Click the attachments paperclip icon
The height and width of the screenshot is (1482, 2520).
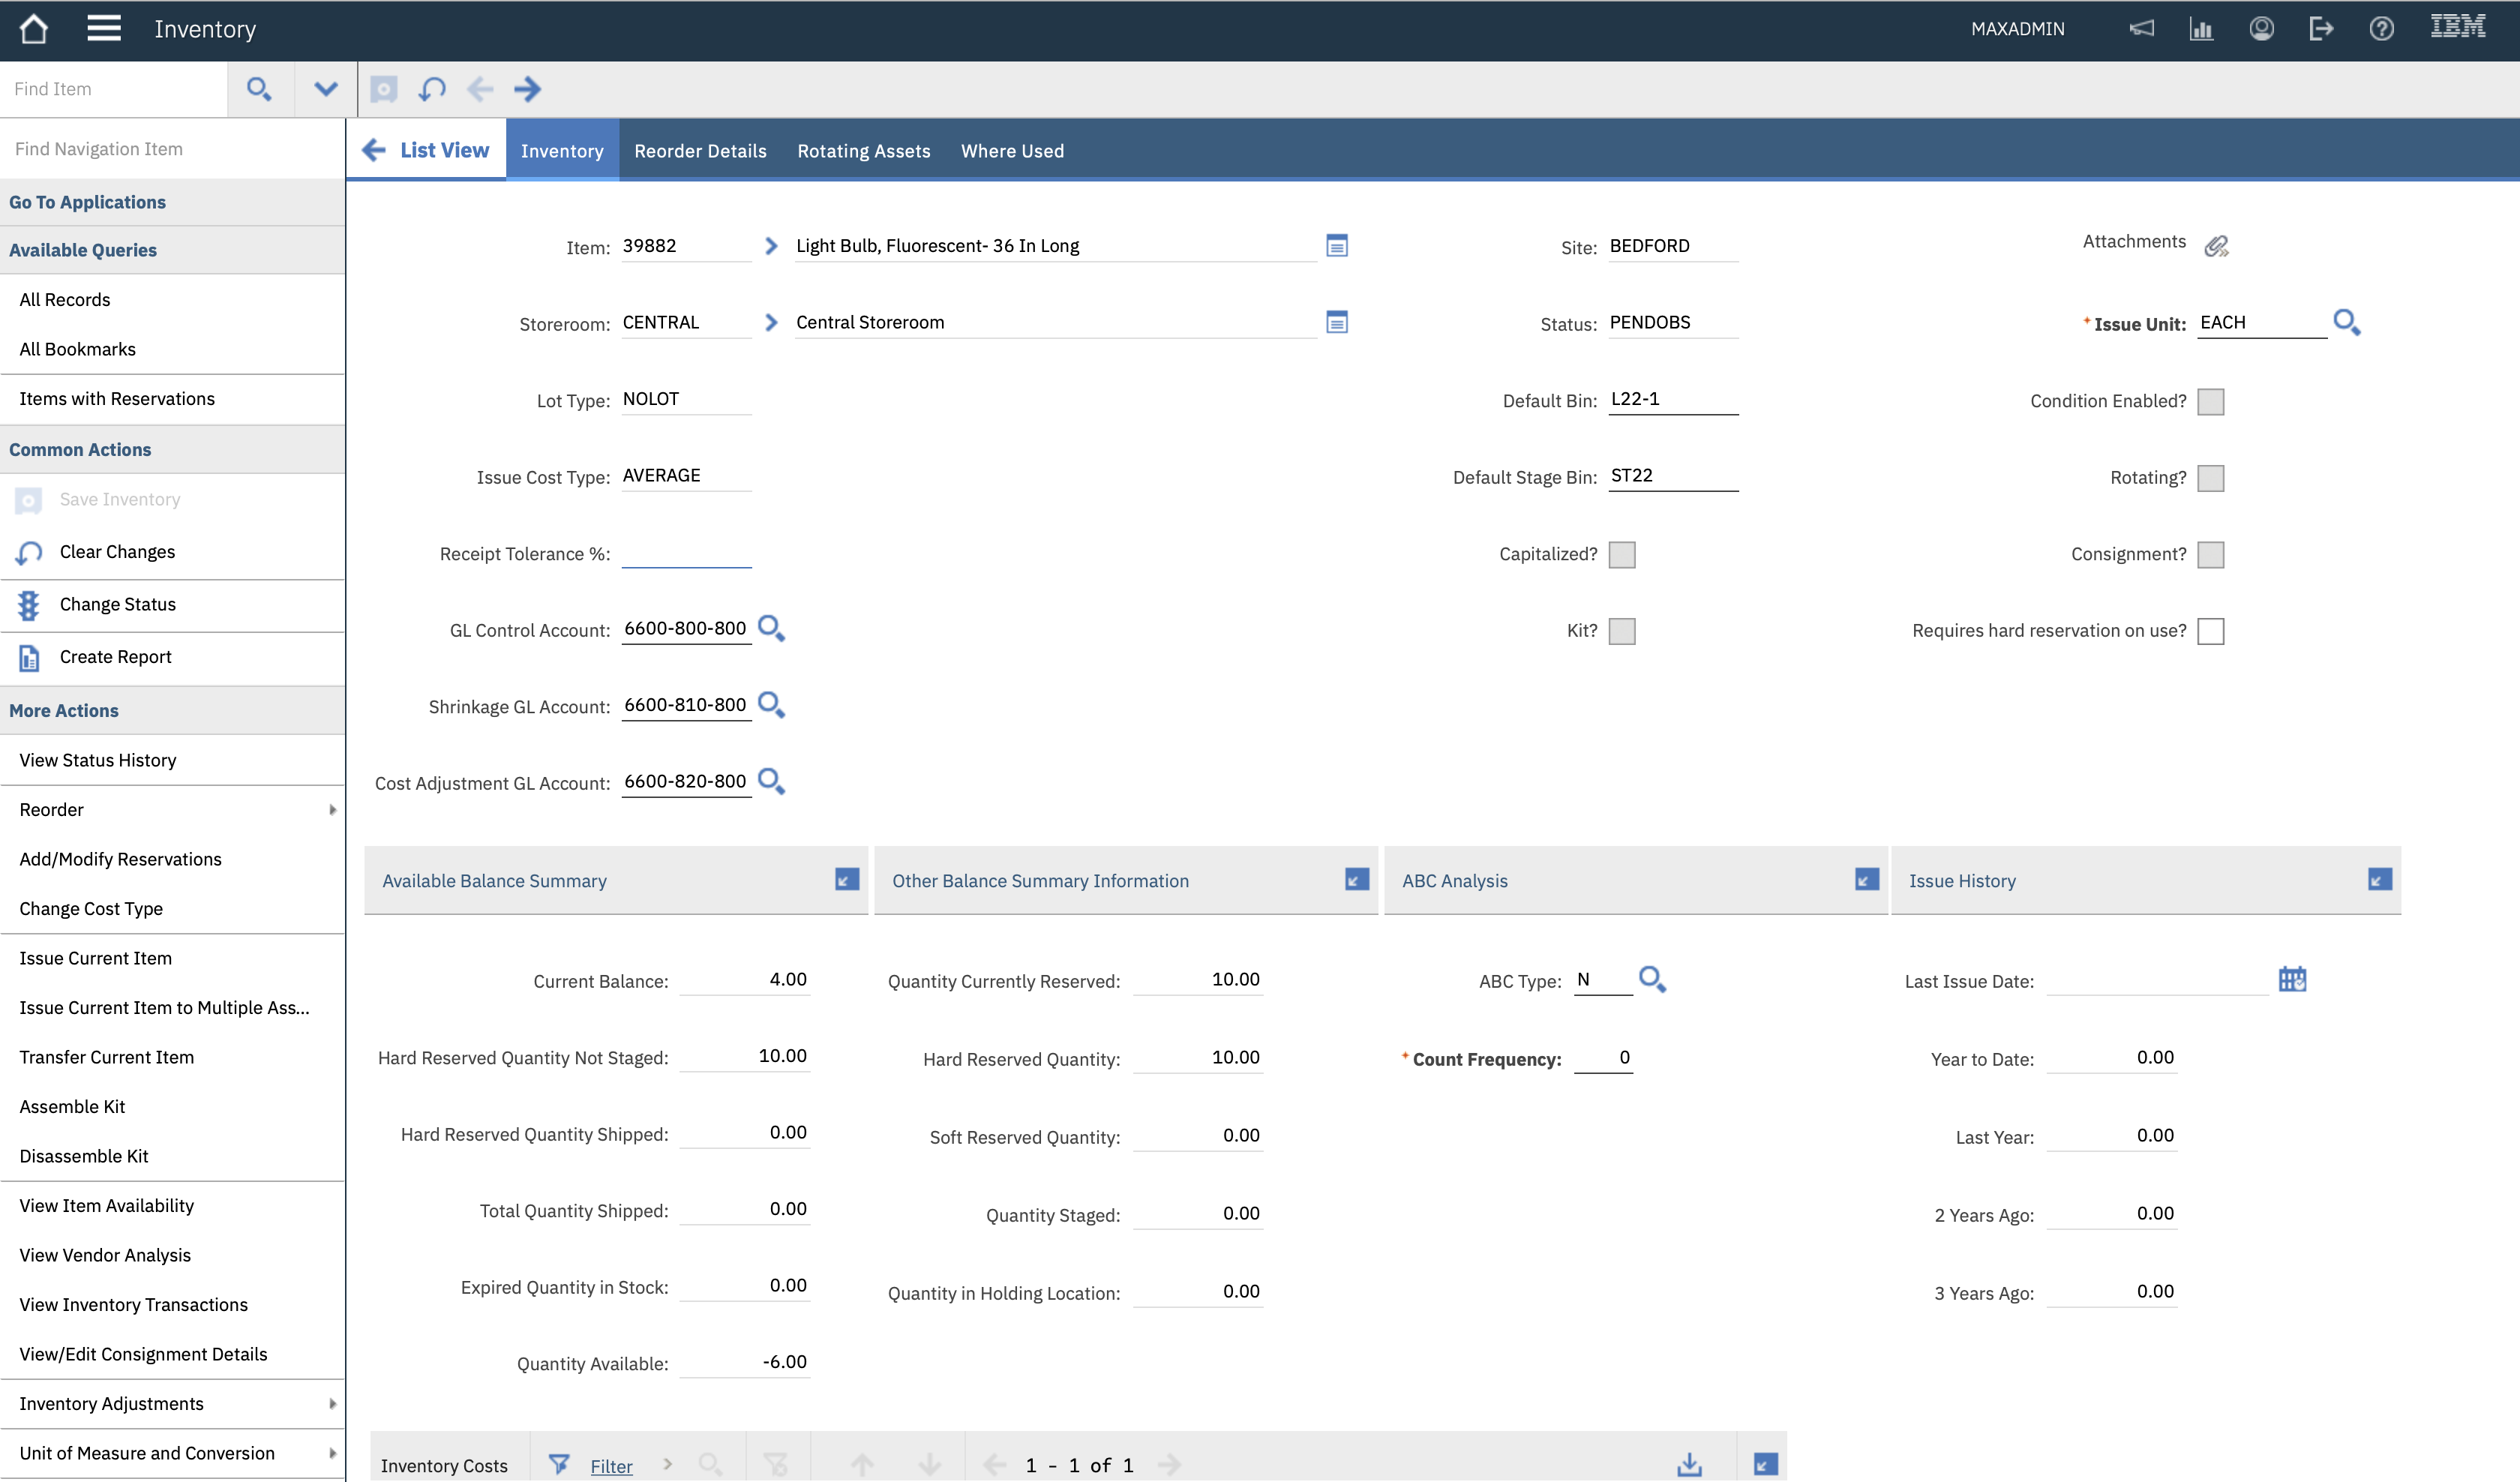click(2217, 245)
